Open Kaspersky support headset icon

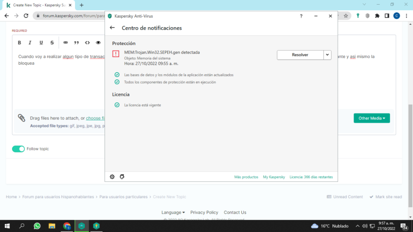(122, 177)
